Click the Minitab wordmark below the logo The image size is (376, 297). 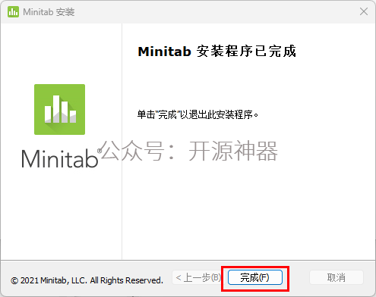(62, 158)
